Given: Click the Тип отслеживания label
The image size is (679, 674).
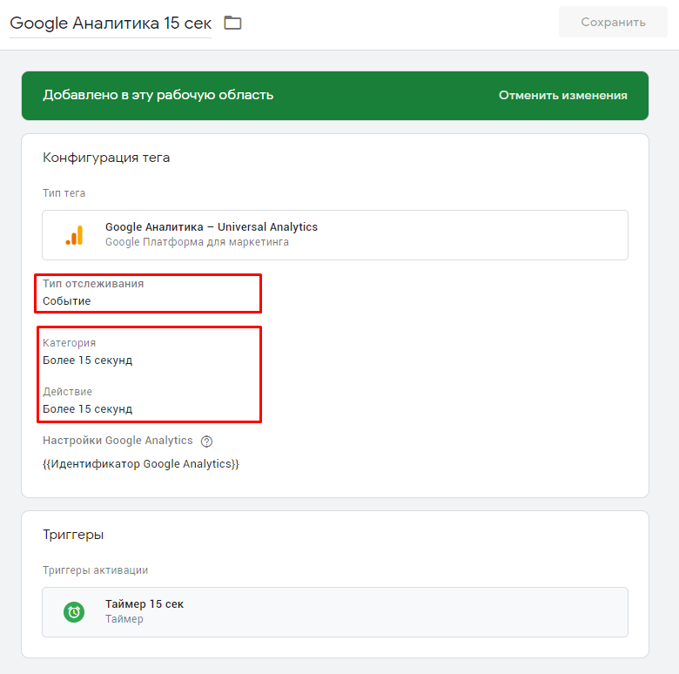Looking at the screenshot, I should coord(93,284).
